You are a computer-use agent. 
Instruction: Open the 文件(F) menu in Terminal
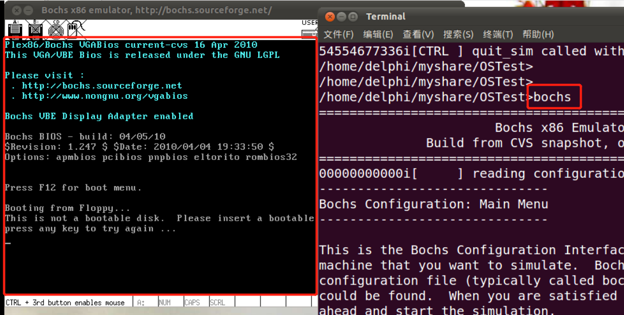(338, 34)
